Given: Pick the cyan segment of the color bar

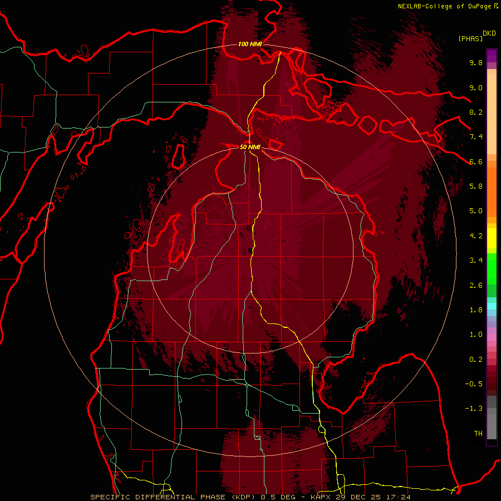Looking at the screenshot, I should coord(492,306).
